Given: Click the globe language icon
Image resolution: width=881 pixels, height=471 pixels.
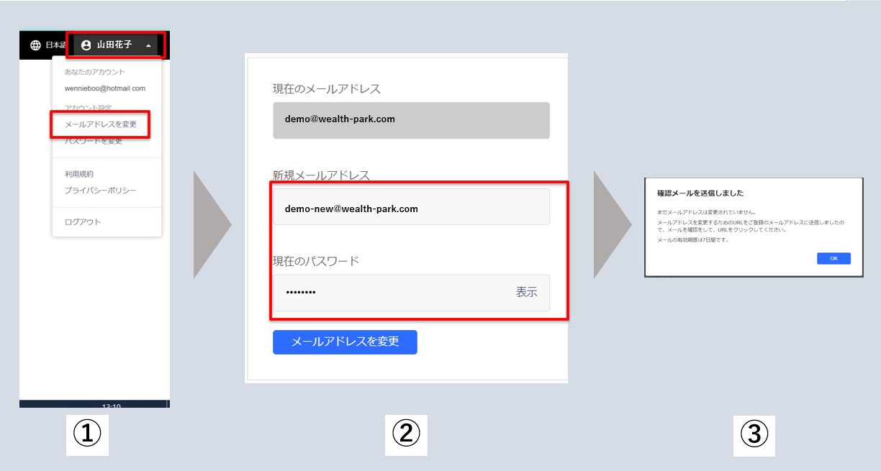Looking at the screenshot, I should (x=35, y=45).
